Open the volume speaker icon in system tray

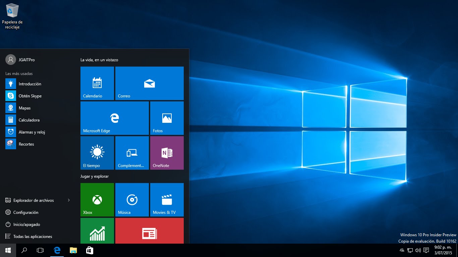coord(418,250)
